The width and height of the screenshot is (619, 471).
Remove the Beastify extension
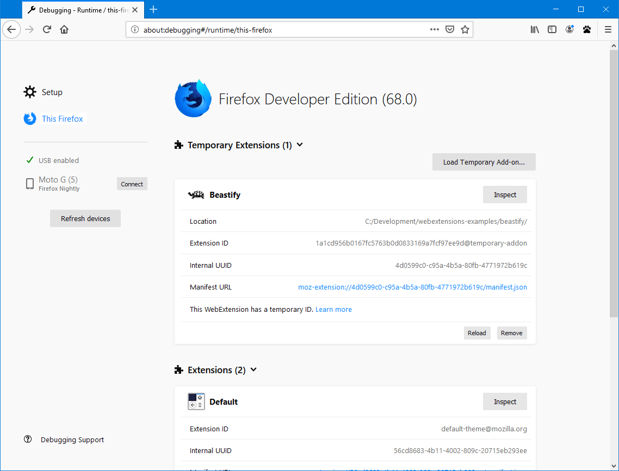pos(511,332)
